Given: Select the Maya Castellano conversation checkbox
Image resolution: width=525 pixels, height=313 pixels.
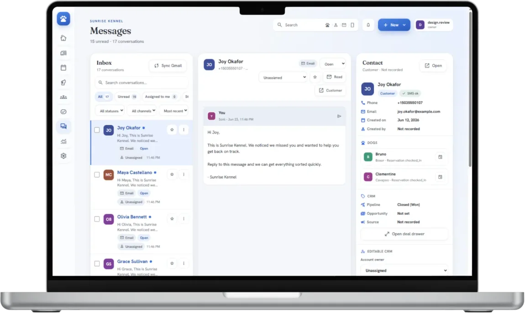Looking at the screenshot, I should [x=97, y=175].
